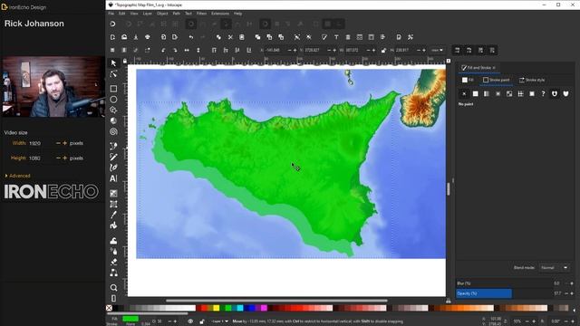Viewport: 580px width, 326px height.
Task: Close the Fill and Stroke panel tab
Action: (x=494, y=68)
